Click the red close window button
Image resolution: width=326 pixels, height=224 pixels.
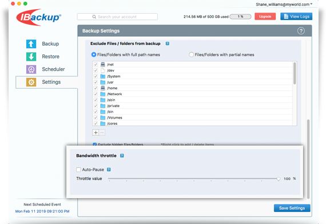point(13,3)
